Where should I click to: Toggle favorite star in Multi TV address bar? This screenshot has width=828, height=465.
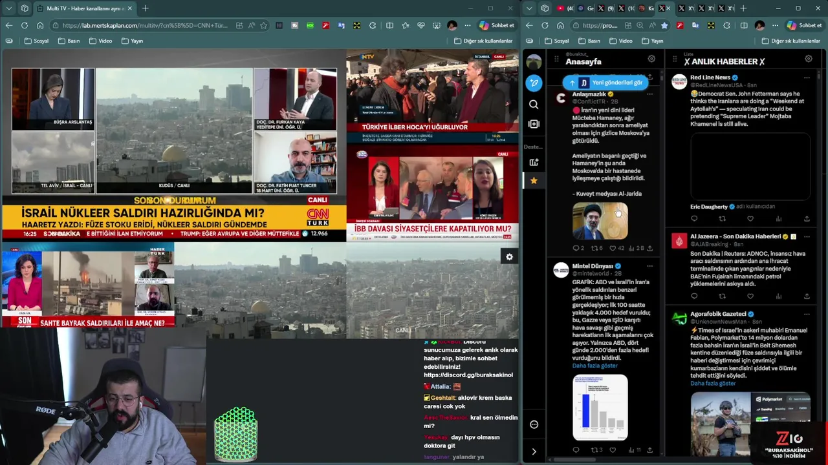263,25
